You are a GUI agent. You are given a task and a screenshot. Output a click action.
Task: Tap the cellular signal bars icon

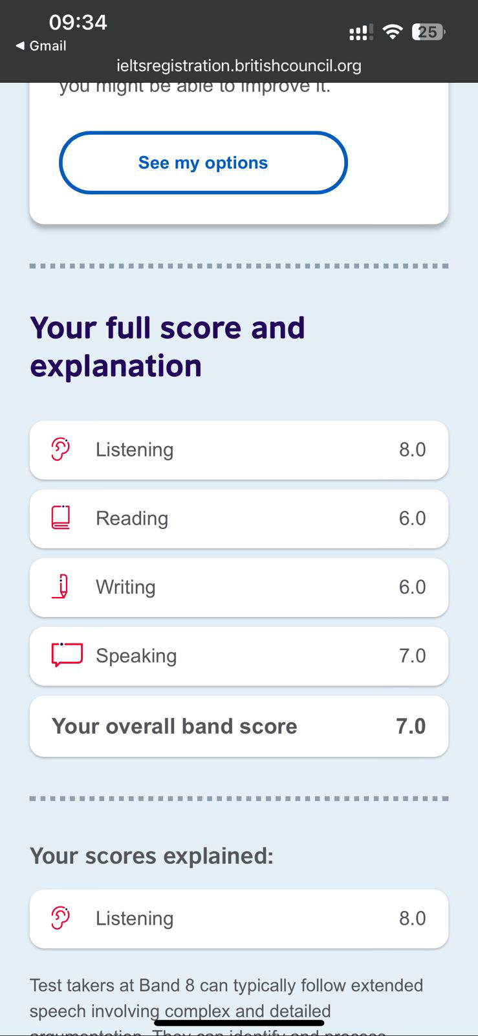click(361, 32)
